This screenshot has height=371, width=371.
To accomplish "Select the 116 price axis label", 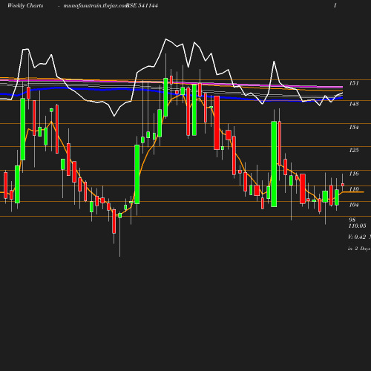I will coord(354,174).
